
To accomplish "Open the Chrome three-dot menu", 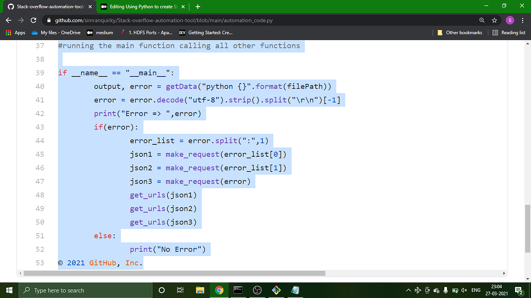I will pyautogui.click(x=523, y=20).
